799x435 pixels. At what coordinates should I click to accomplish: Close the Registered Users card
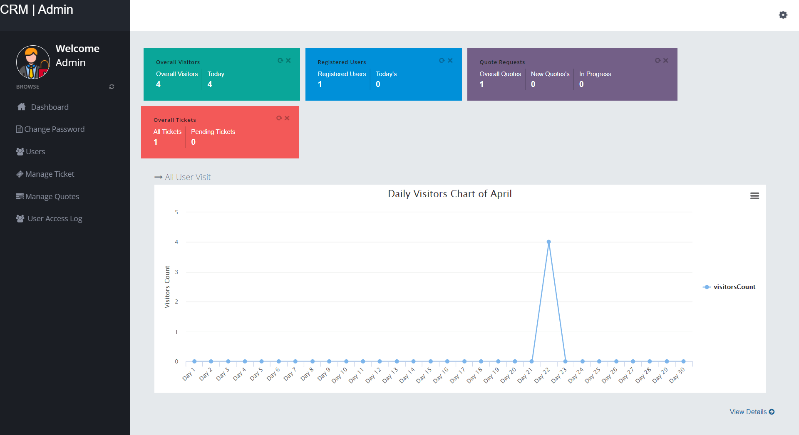(450, 61)
